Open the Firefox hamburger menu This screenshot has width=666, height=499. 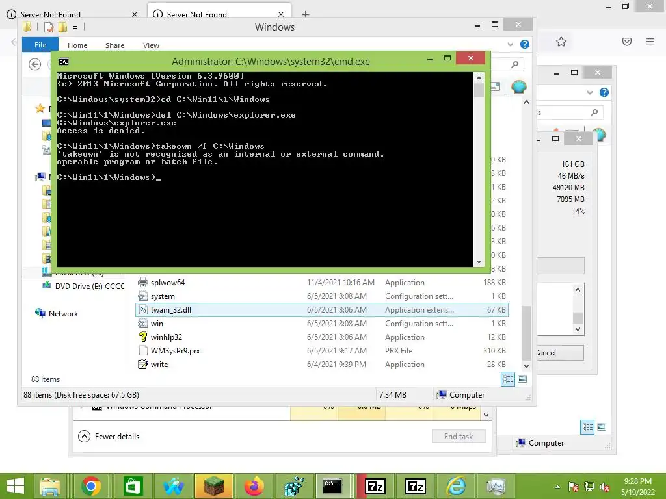tap(650, 42)
